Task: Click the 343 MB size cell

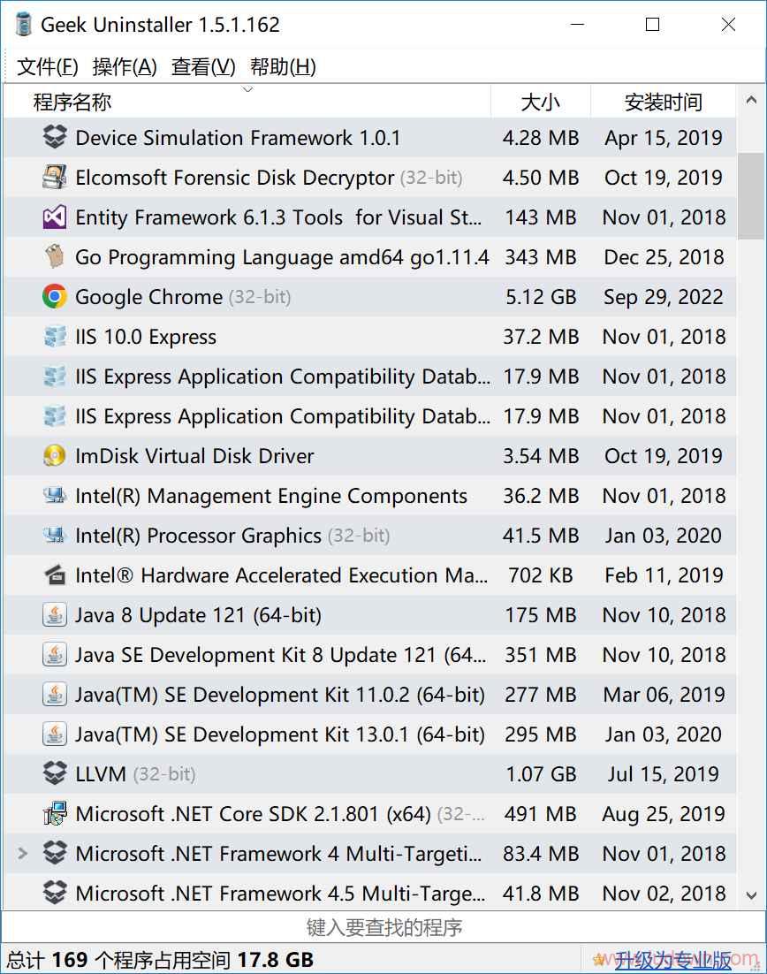Action: tap(540, 256)
